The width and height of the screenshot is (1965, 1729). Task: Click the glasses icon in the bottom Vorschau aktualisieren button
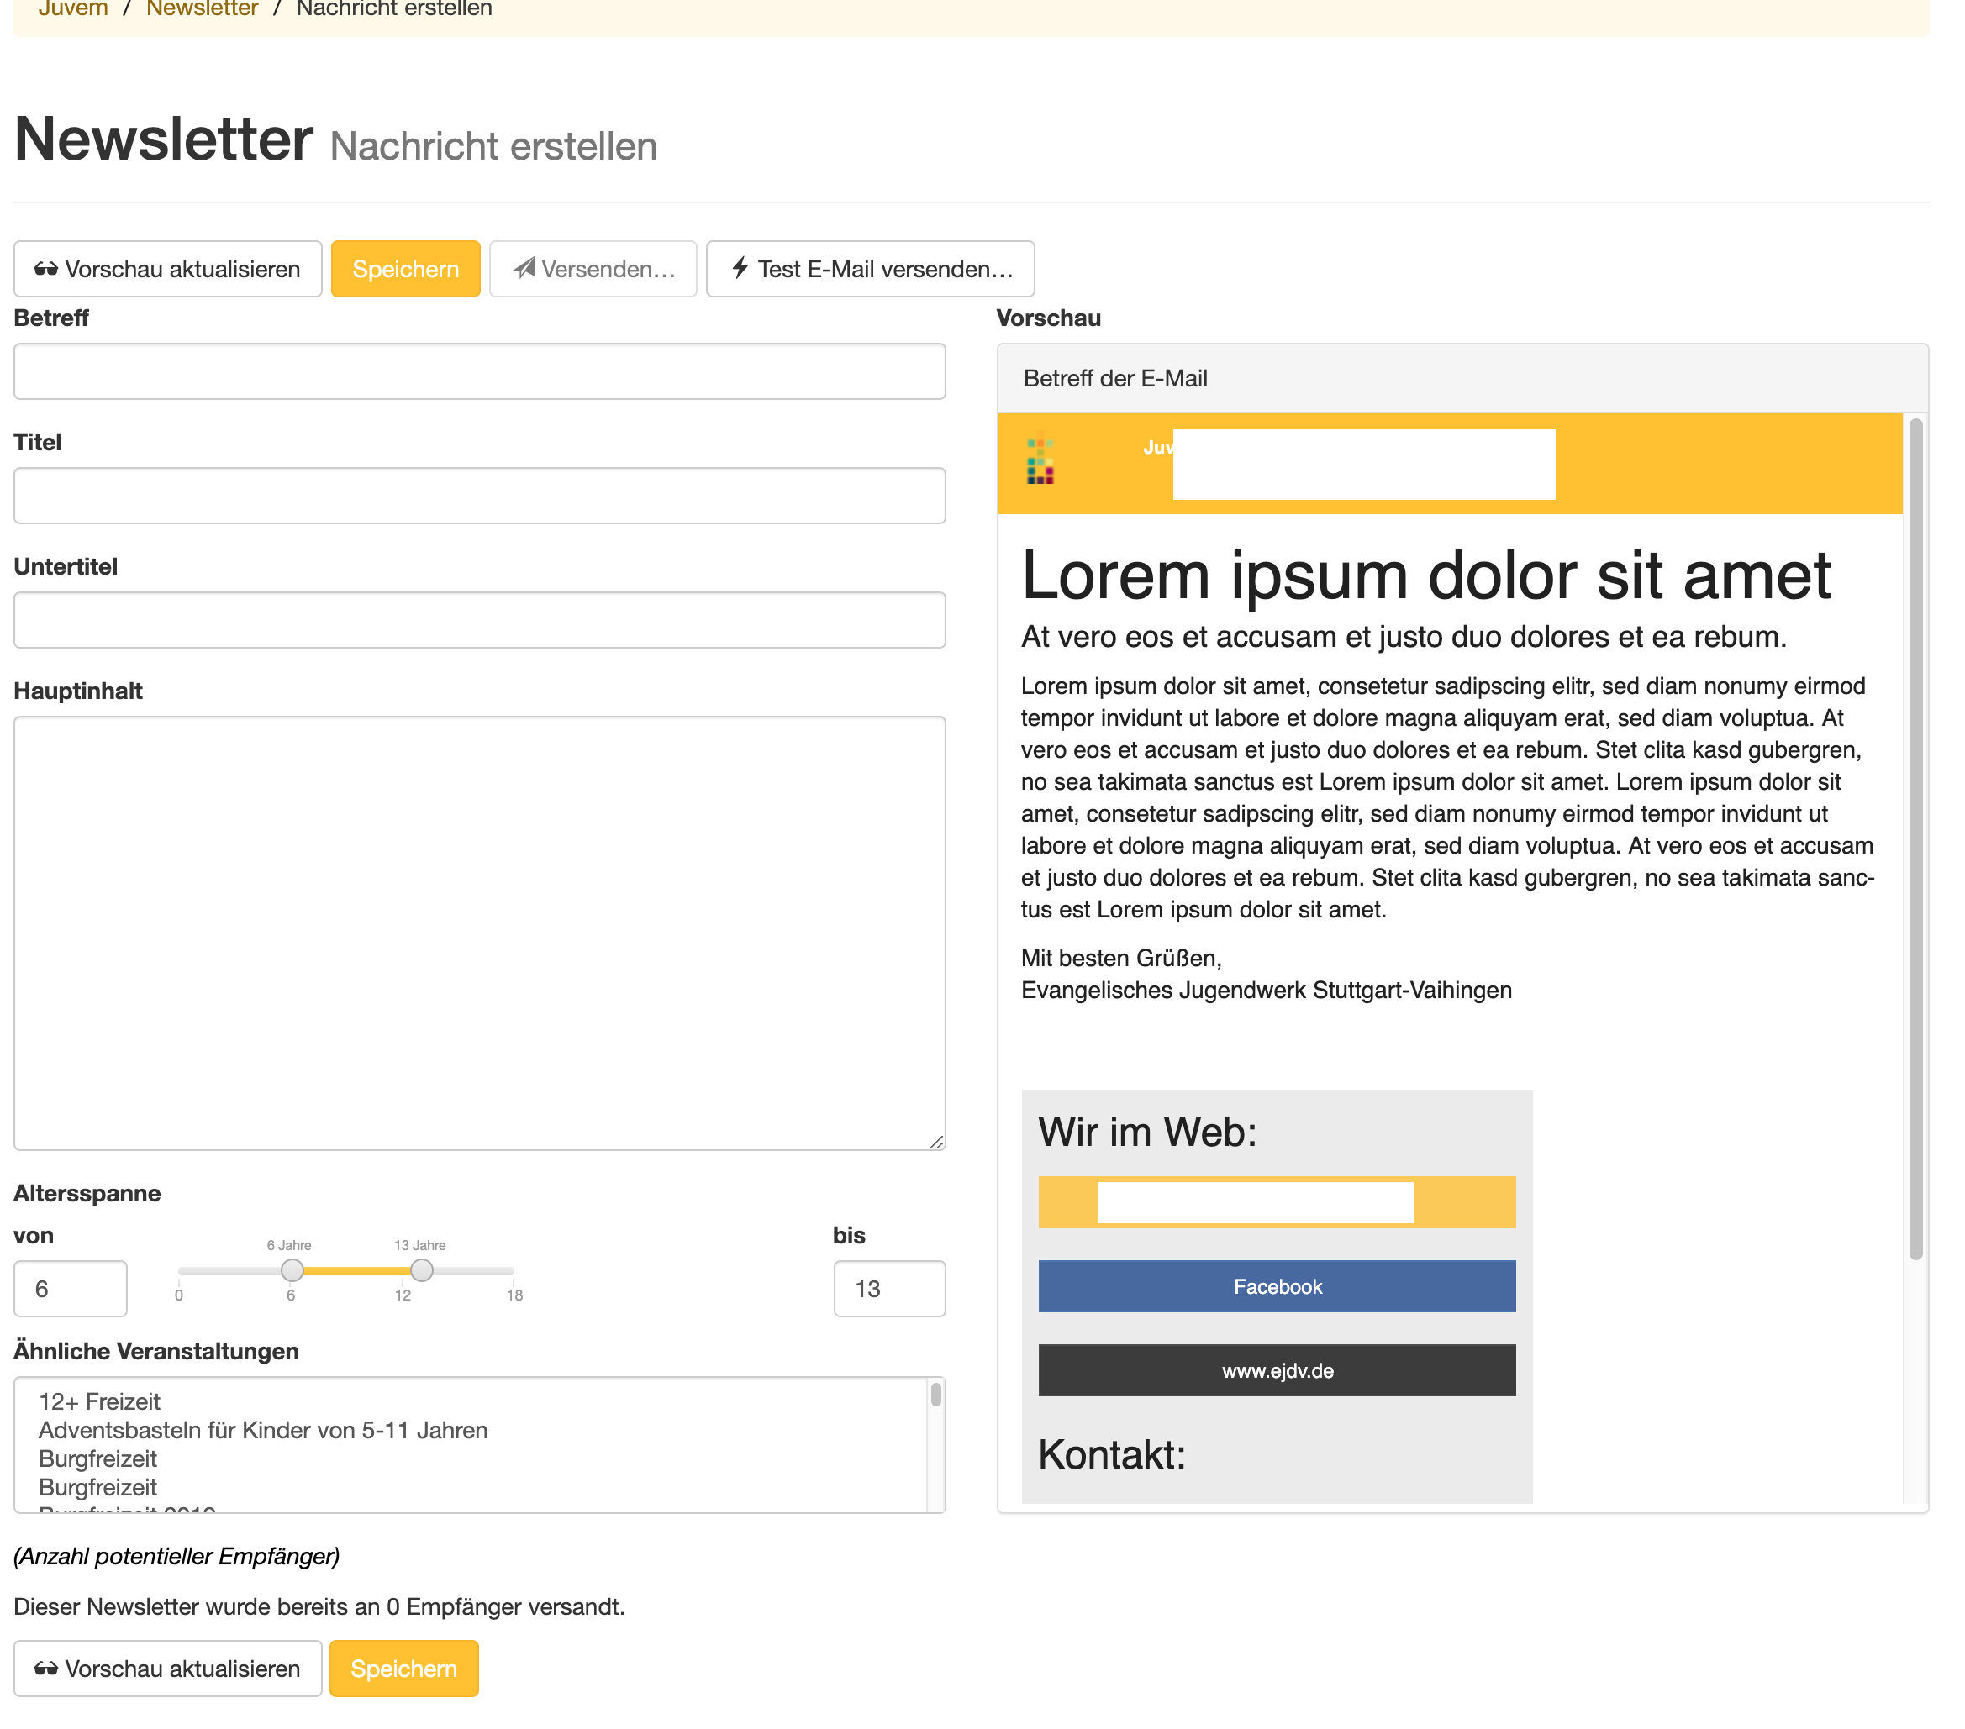[46, 1668]
